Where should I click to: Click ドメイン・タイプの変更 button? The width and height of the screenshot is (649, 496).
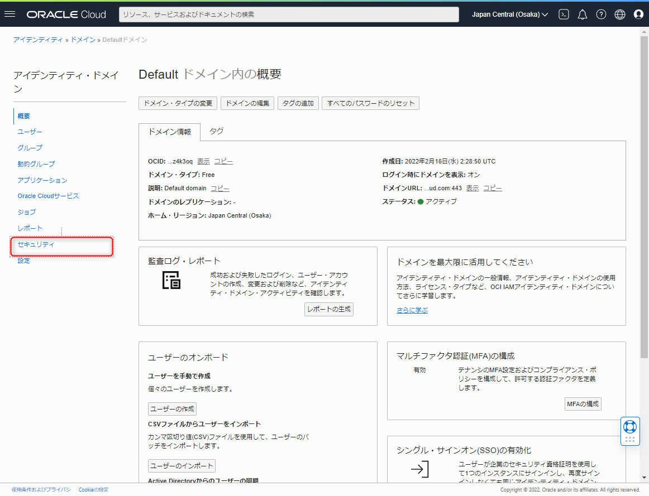coord(178,103)
